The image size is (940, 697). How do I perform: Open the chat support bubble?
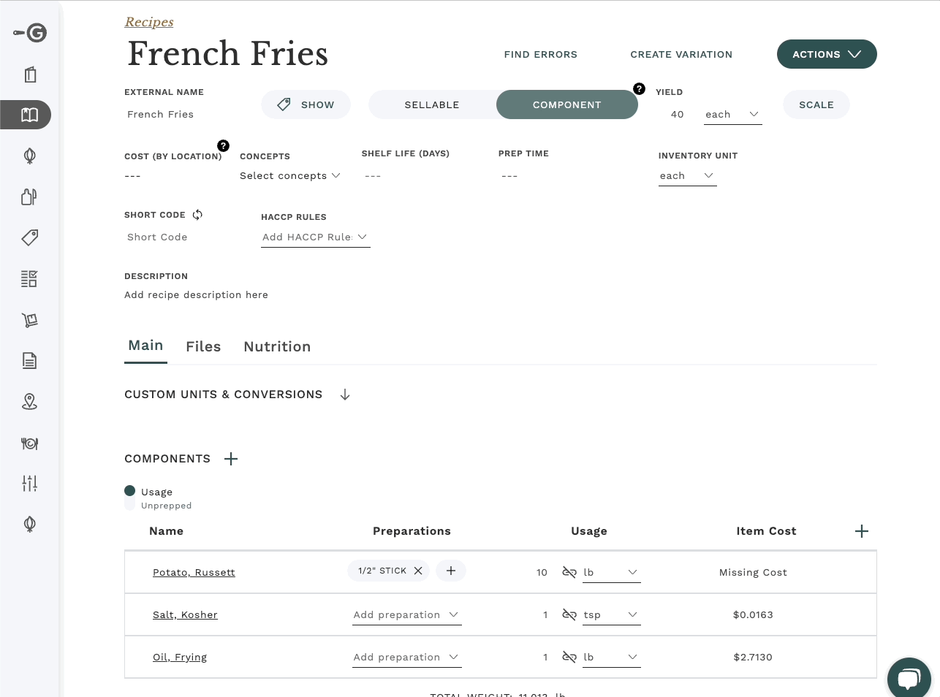click(x=909, y=679)
